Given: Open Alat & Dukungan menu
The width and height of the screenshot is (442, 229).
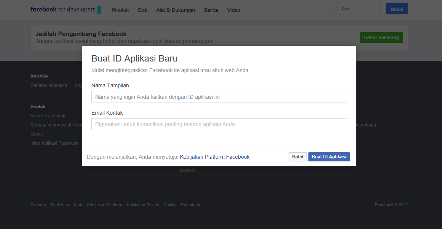Looking at the screenshot, I should [176, 10].
